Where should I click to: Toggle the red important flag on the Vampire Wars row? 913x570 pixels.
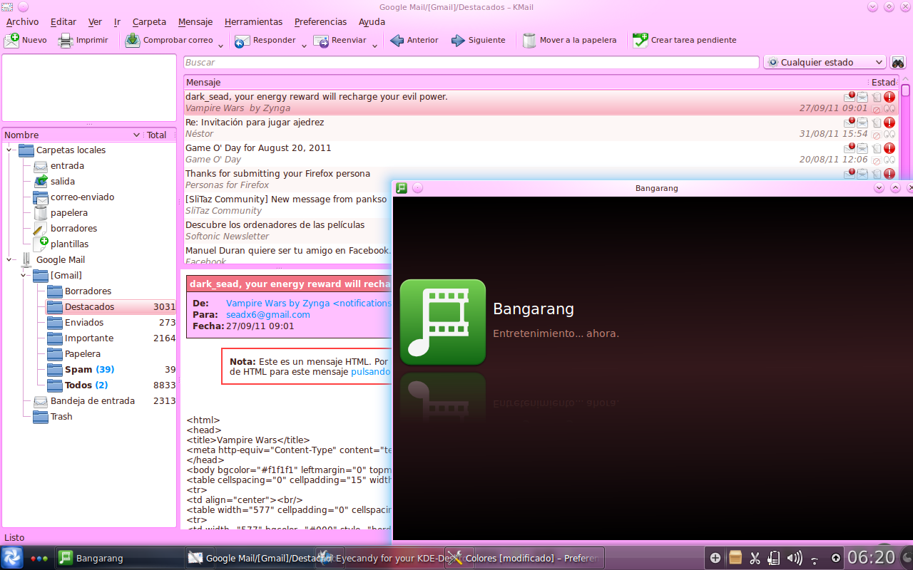pyautogui.click(x=889, y=97)
